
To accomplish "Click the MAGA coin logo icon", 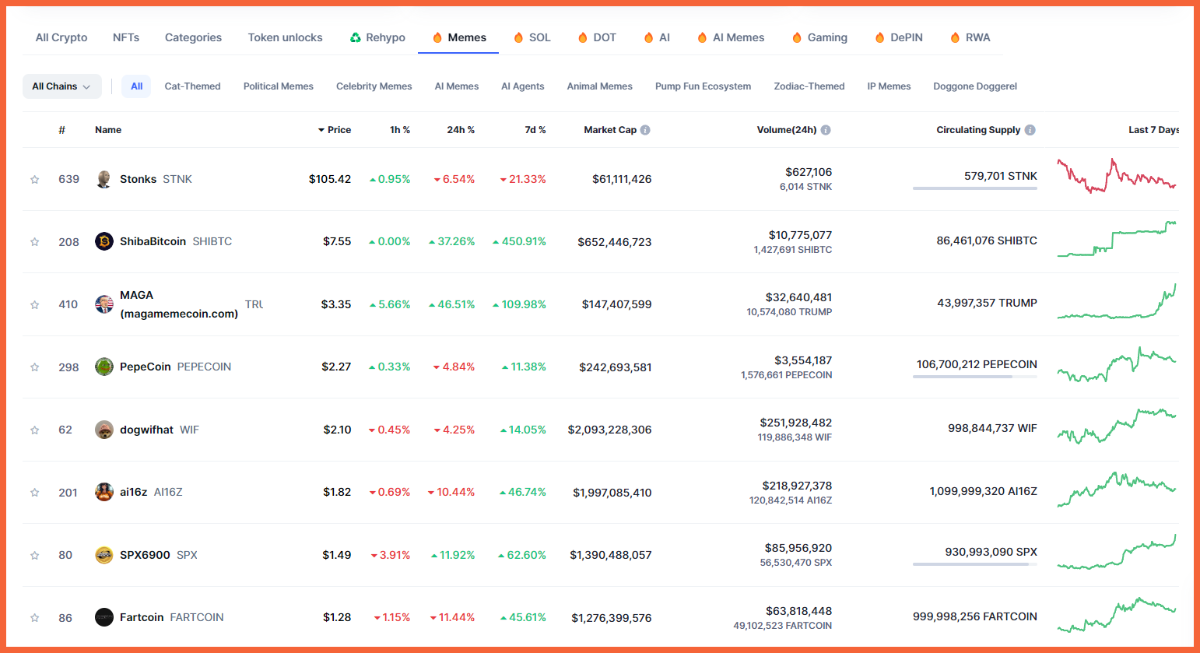I will (x=104, y=304).
